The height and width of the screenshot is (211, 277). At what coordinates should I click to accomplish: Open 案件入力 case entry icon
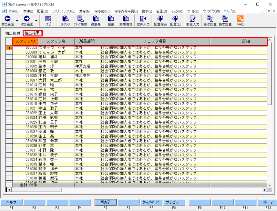pyautogui.click(x=143, y=21)
